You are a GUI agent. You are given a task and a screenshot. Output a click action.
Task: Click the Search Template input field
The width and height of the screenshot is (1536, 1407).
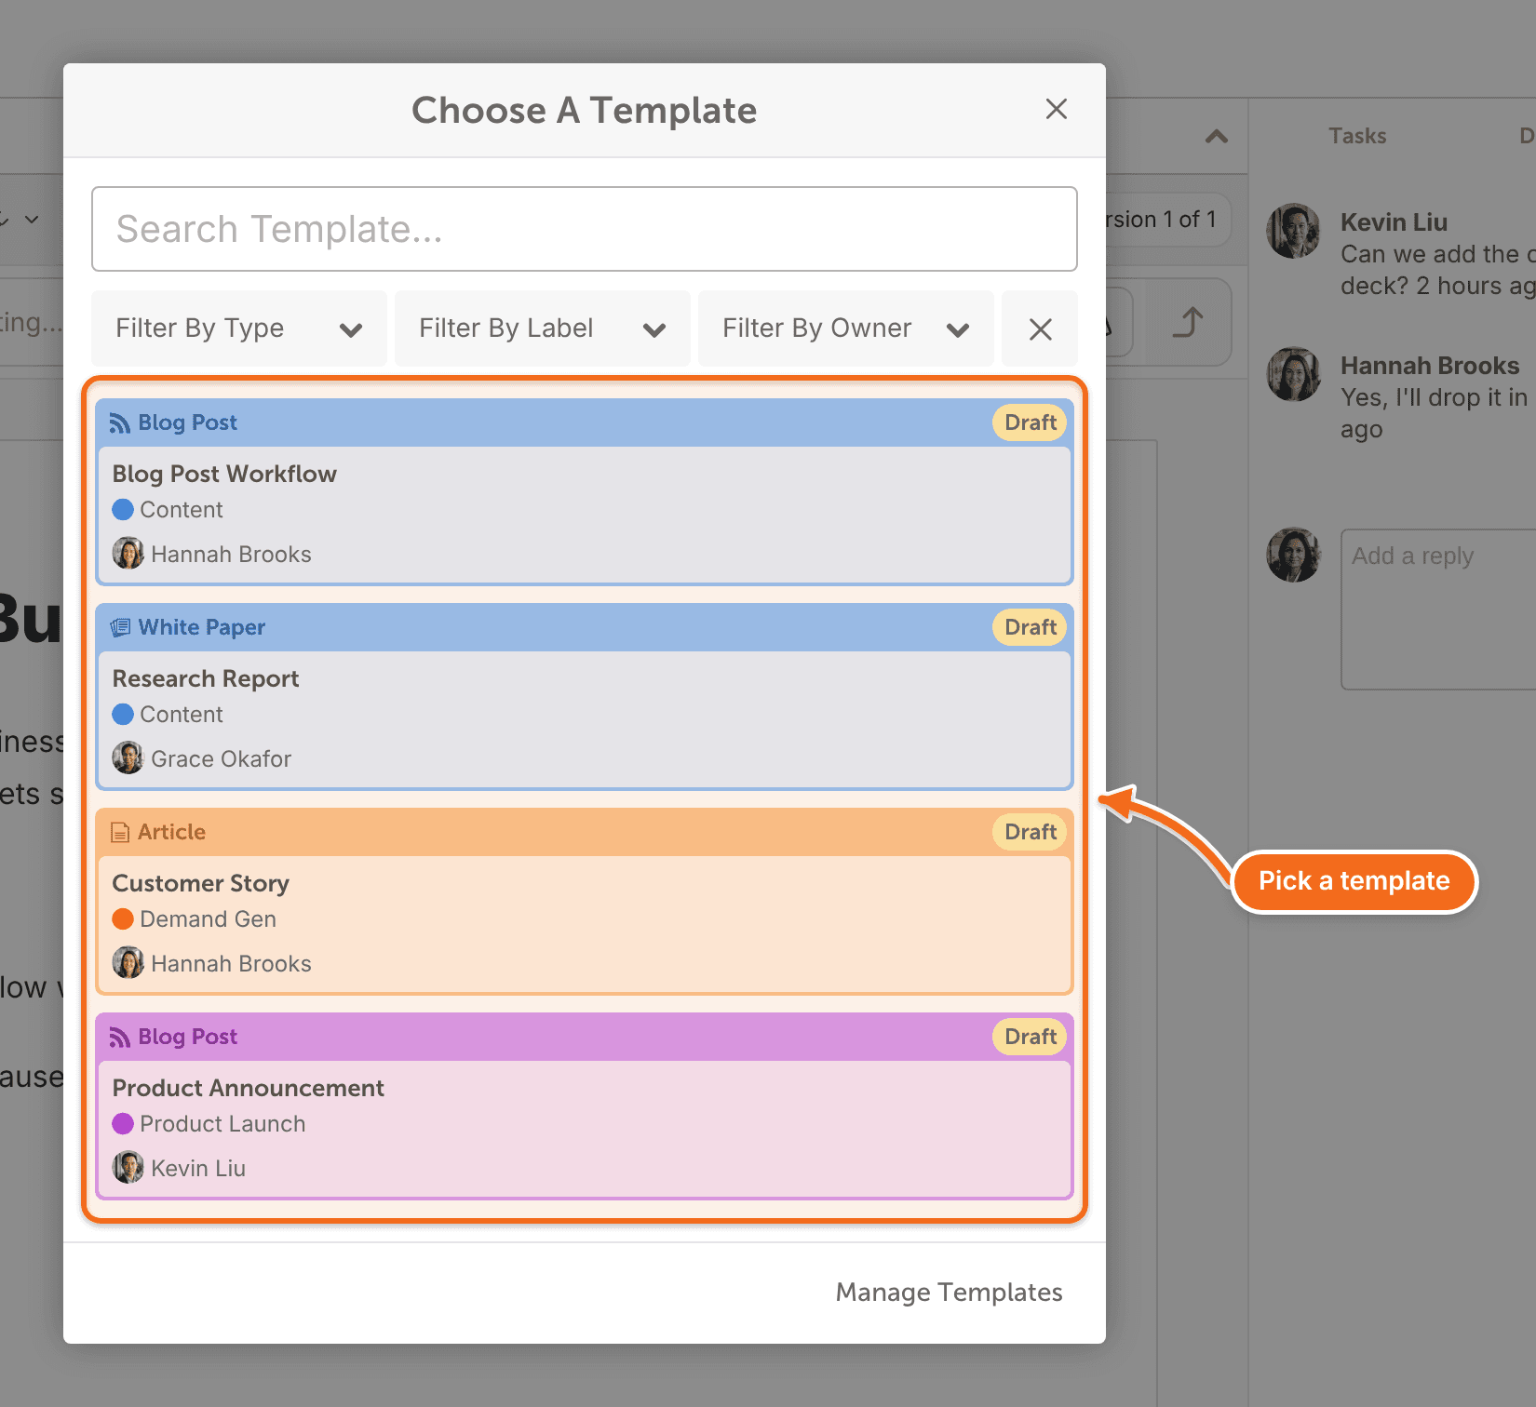pyautogui.click(x=585, y=229)
